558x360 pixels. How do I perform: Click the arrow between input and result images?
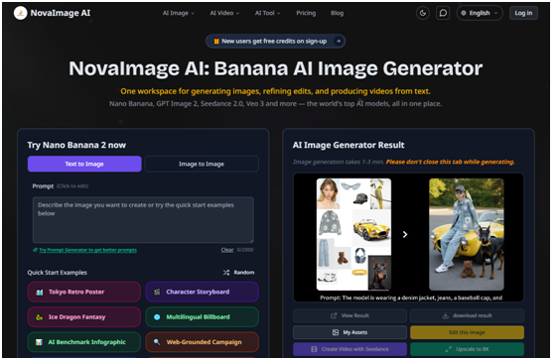[x=405, y=234]
